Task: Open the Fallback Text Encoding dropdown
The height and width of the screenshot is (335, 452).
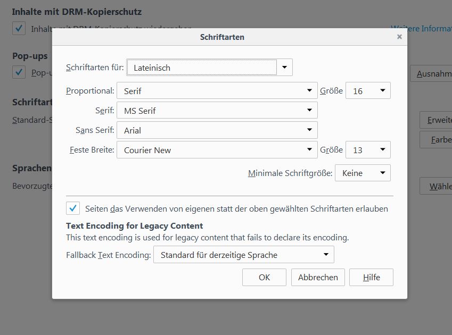Action: (x=243, y=255)
